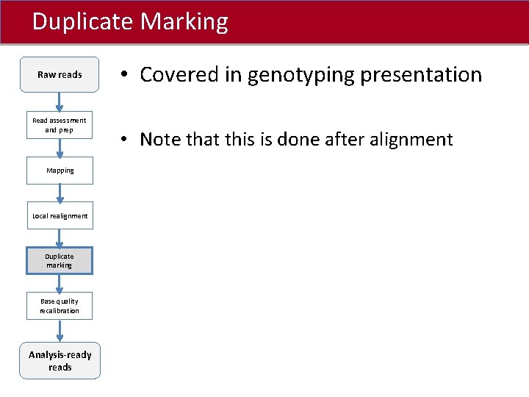
Task: Select the highlighted 'Duplicate marking' box
Action: (60, 260)
